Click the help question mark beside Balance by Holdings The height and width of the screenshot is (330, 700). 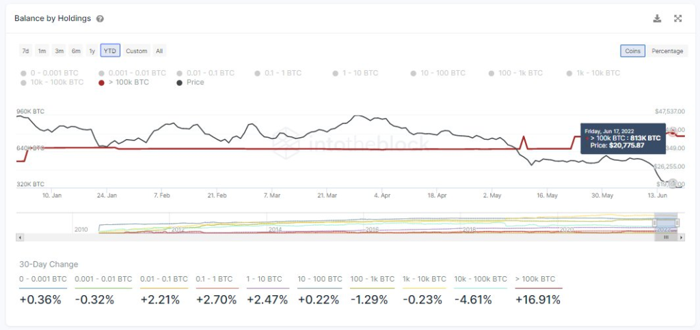100,18
